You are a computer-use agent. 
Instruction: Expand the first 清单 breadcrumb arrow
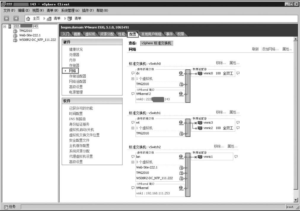point(44,19)
